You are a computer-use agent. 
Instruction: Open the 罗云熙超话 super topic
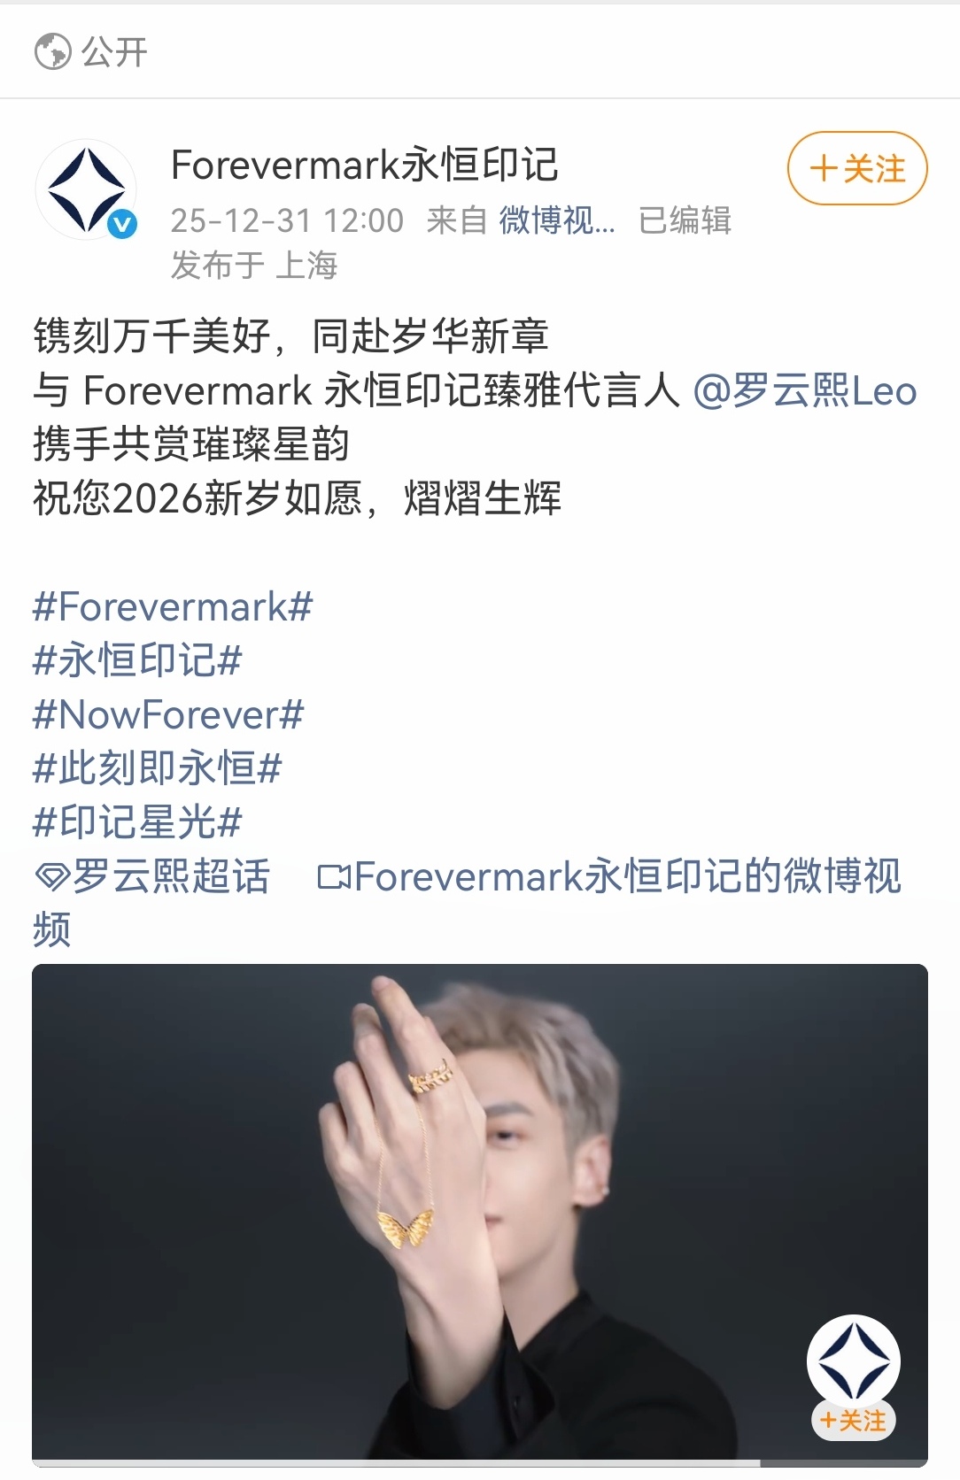click(x=171, y=876)
